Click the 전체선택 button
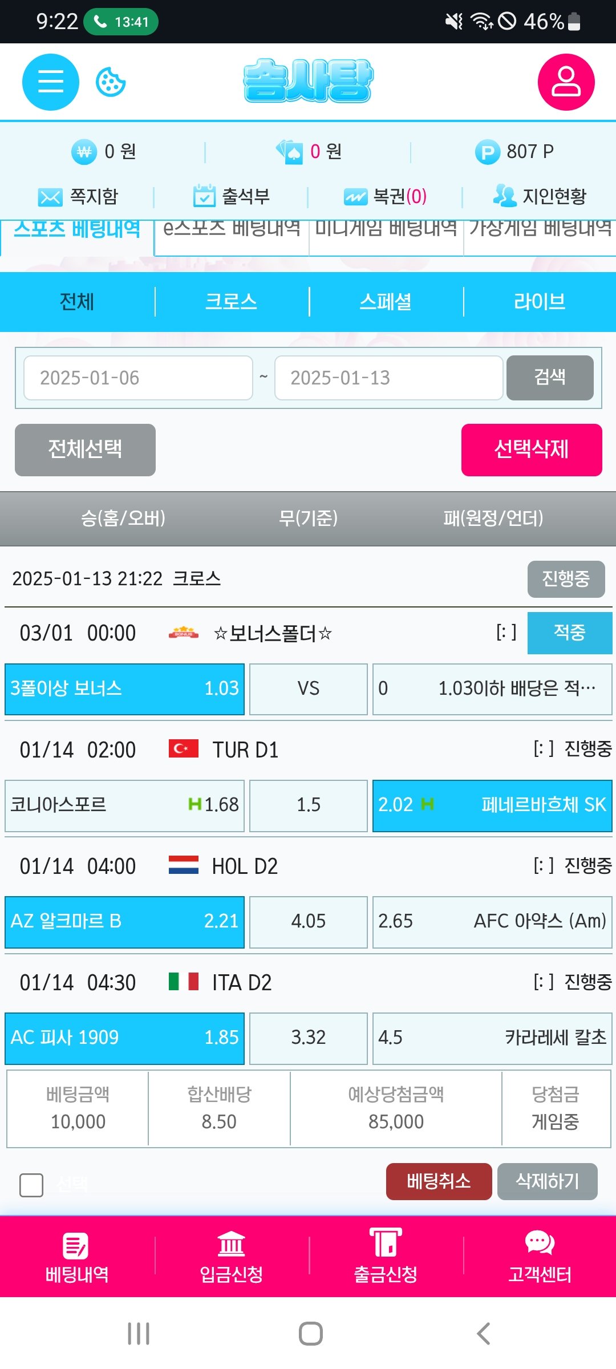 pos(85,449)
